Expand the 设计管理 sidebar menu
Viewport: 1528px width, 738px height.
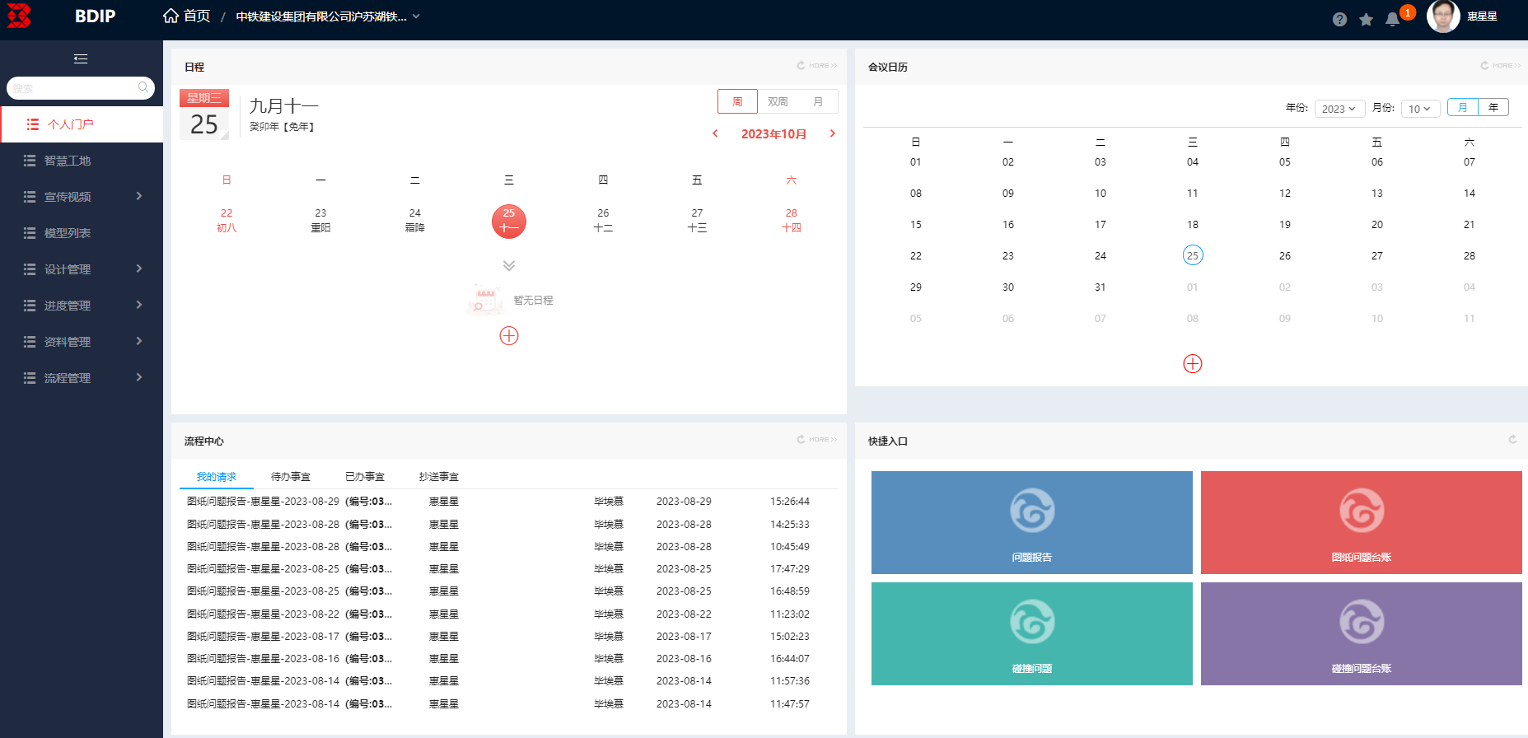(x=81, y=269)
